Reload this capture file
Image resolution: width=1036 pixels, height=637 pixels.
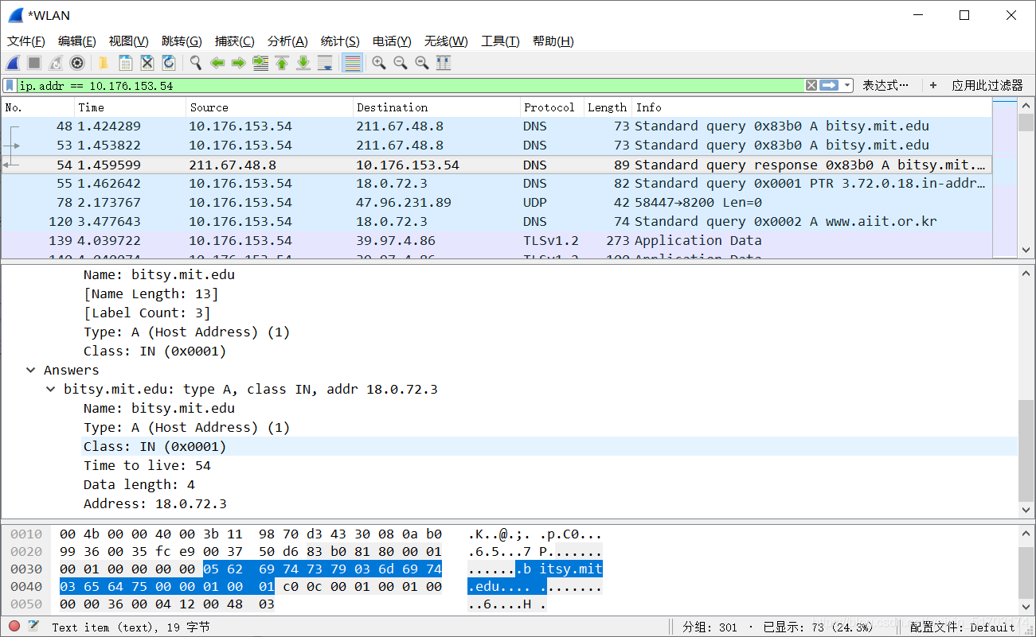pos(169,63)
